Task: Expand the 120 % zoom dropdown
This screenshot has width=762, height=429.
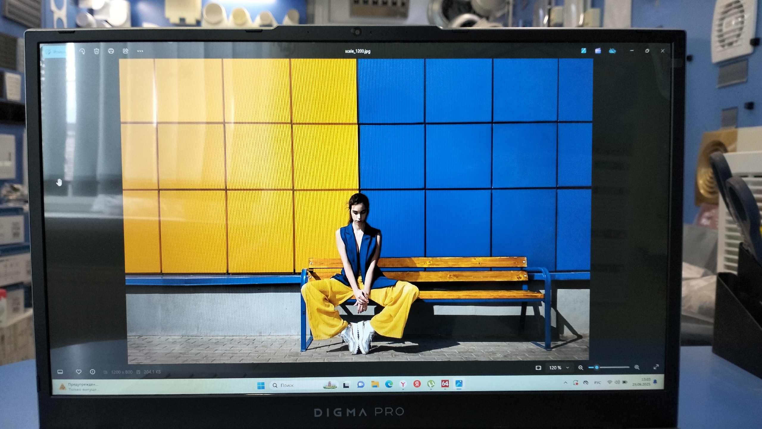Action: click(x=567, y=368)
